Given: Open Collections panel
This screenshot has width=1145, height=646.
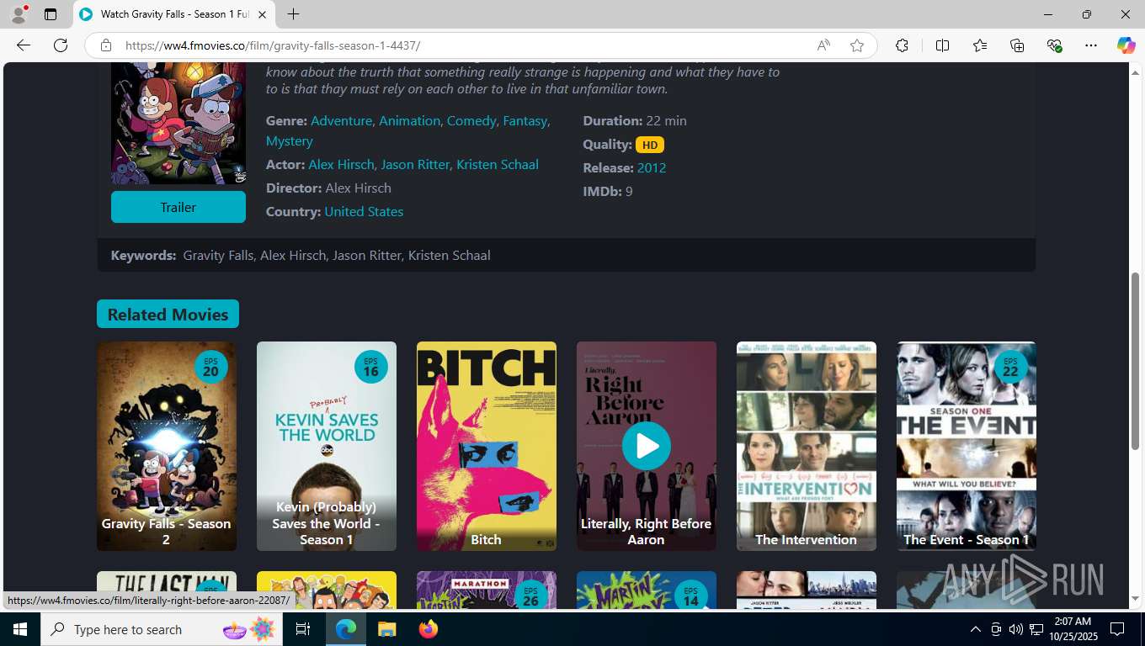Looking at the screenshot, I should coord(1017,45).
